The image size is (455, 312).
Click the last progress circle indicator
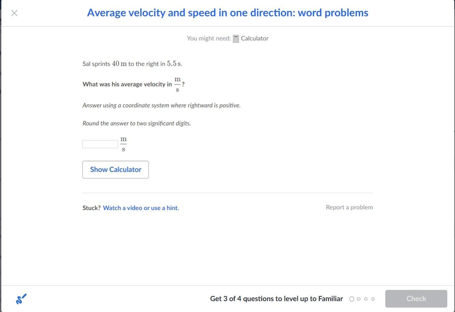point(373,299)
